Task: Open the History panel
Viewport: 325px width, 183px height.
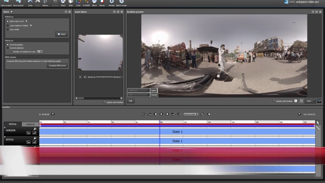Action: (45, 3)
